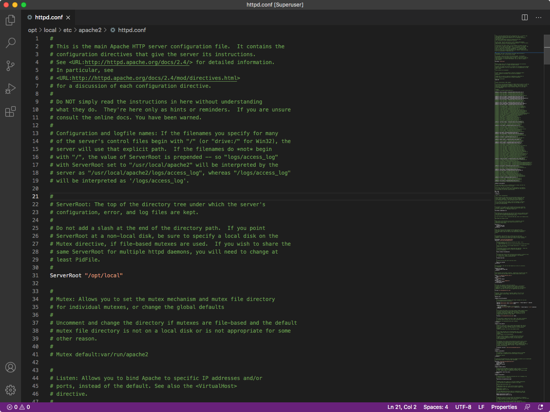The width and height of the screenshot is (550, 412).
Task: Open the Properties language mode picker
Action: [x=504, y=407]
